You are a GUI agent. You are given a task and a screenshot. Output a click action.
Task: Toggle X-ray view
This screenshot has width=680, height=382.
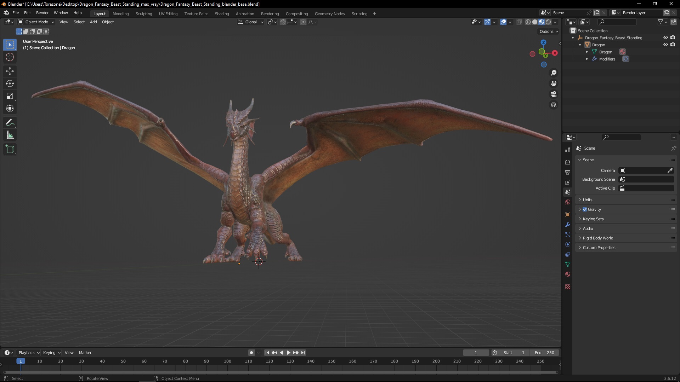[x=519, y=22]
